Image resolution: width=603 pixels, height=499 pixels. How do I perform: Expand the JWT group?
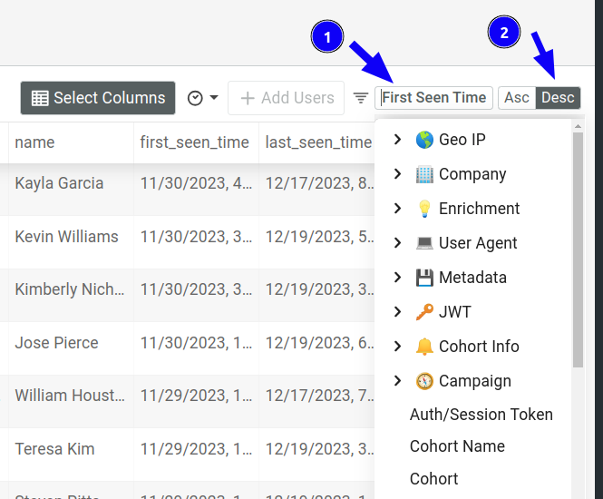pyautogui.click(x=398, y=311)
